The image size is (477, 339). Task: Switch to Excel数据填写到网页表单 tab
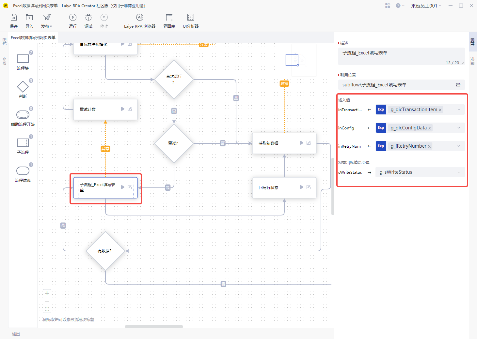pos(33,37)
